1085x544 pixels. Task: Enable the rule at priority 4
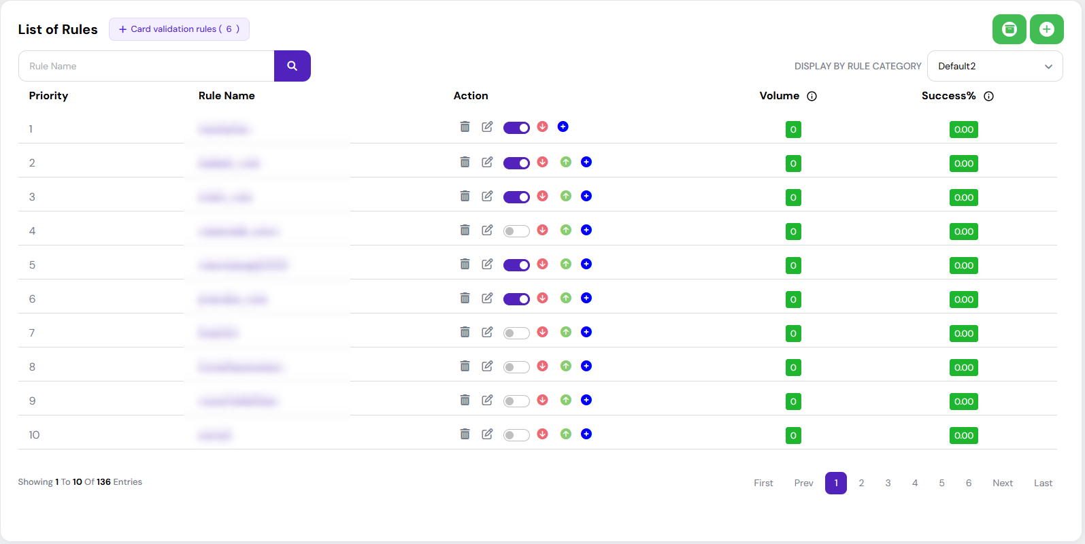click(516, 231)
